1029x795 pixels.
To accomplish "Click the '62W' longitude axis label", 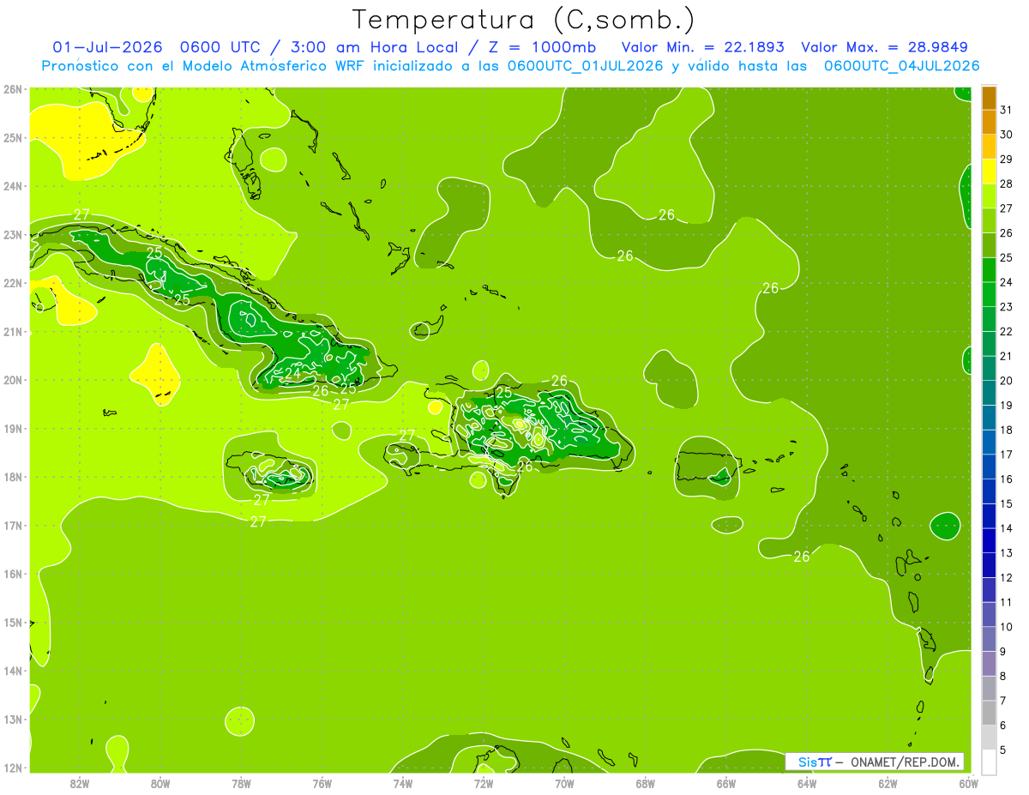I will [888, 783].
